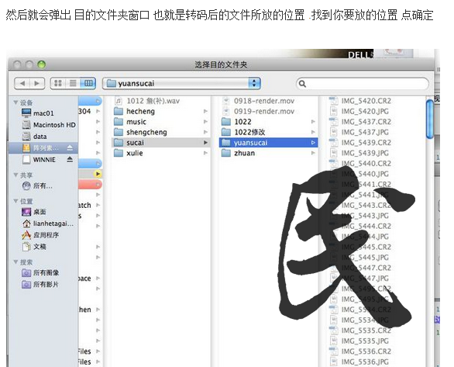
Task: Collapse the 搜索 sidebar section
Action: point(15,261)
